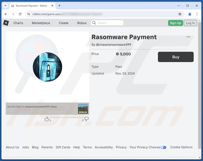Open the Privacy footer link
Viewport: 203px width, 161px height.
point(121,147)
